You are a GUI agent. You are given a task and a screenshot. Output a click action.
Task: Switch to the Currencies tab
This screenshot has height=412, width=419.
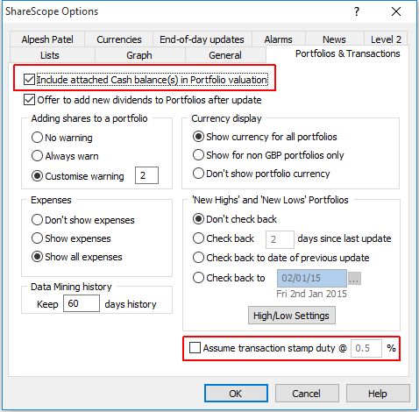point(119,39)
